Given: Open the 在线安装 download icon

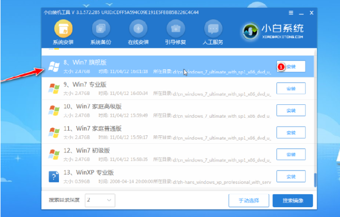Looking at the screenshot, I should click(138, 29).
